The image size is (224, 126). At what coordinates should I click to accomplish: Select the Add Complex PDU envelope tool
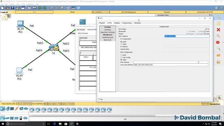tap(218, 62)
